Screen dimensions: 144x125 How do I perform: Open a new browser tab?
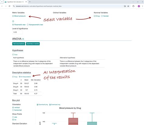tap(30, 2)
